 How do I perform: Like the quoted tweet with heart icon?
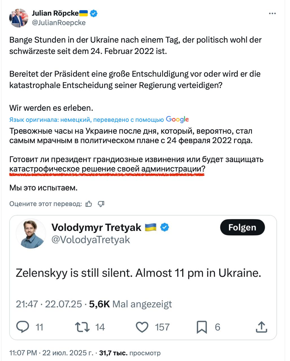[x=142, y=327]
